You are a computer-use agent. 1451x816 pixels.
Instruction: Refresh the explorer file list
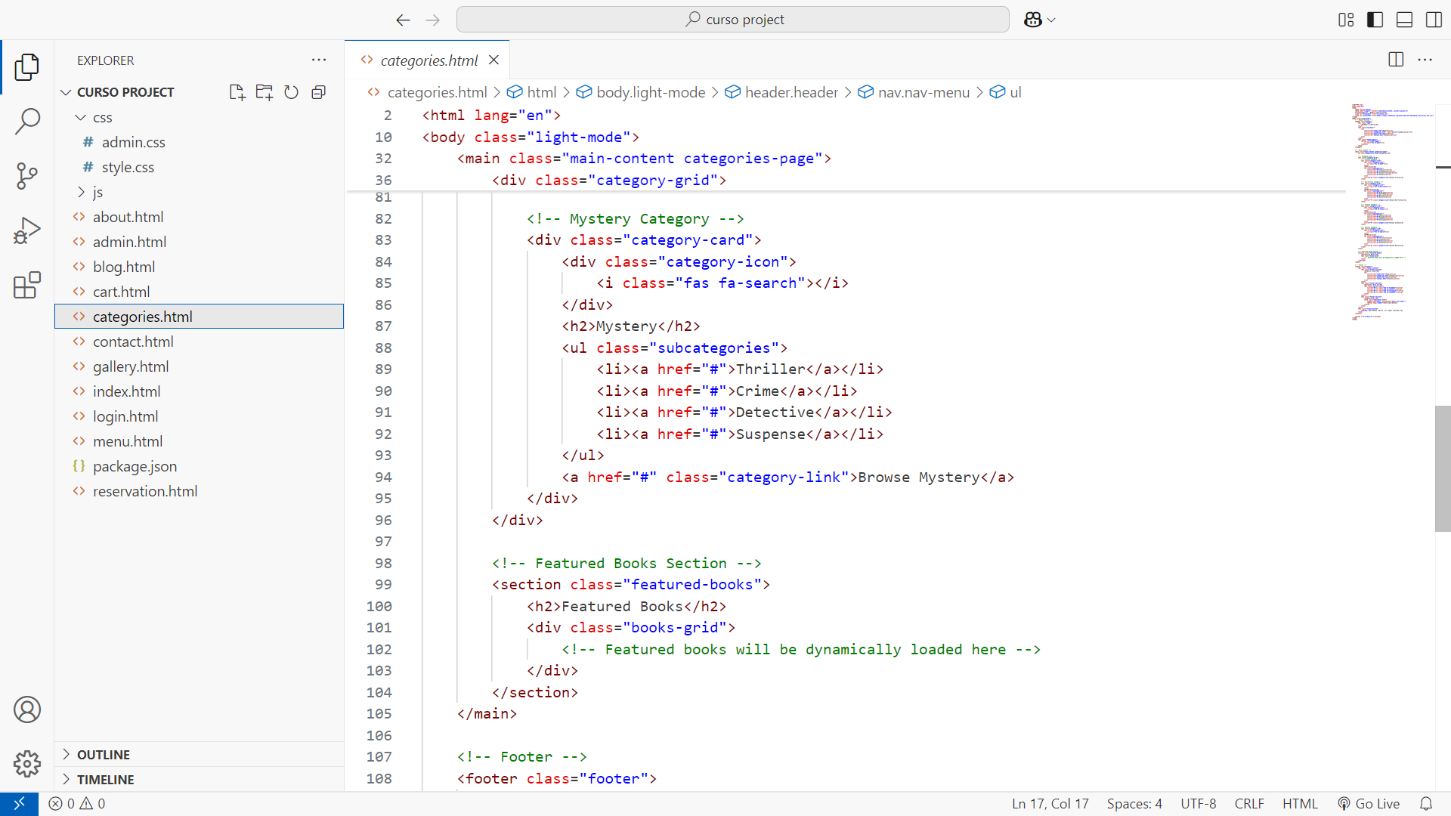pyautogui.click(x=291, y=92)
